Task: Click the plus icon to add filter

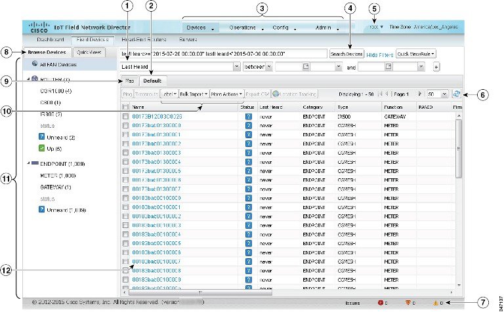Action: 436,68
